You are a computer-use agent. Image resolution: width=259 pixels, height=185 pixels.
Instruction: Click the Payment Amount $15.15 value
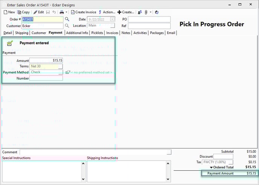coord(251,173)
